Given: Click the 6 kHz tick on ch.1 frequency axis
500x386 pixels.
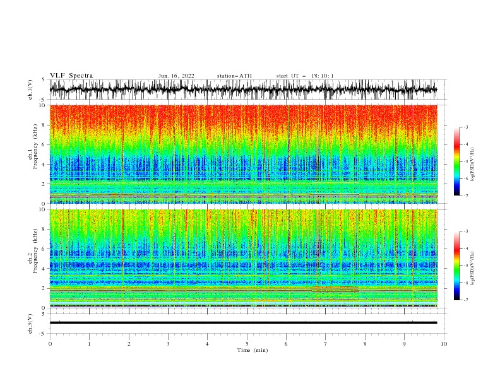Looking at the screenshot, I should click(x=44, y=144).
